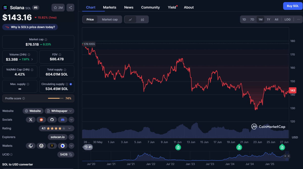Open the Community tab
This screenshot has width=303, height=169.
pyautogui.click(x=150, y=7)
